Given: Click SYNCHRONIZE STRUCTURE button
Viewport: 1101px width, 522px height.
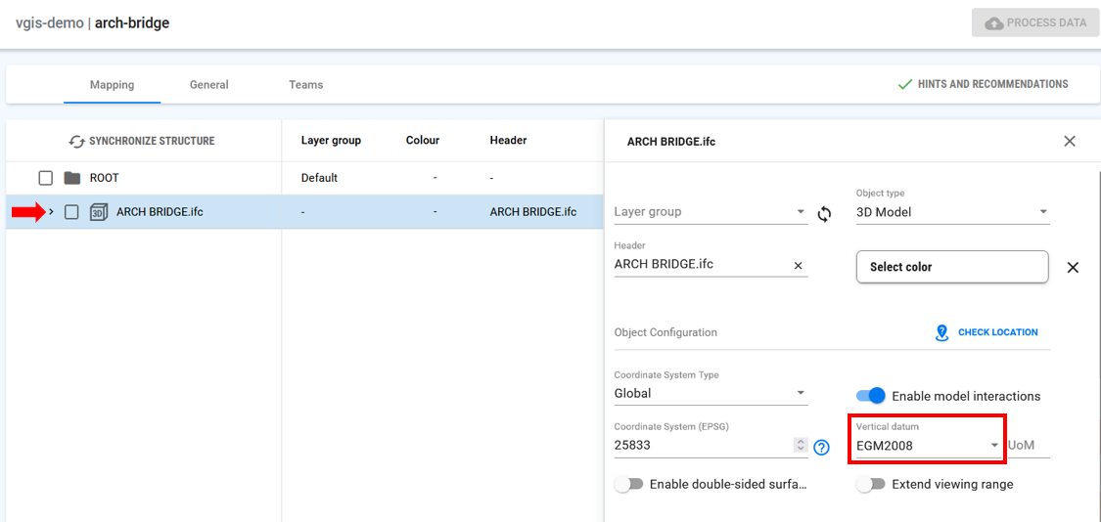Looking at the screenshot, I should click(x=142, y=141).
